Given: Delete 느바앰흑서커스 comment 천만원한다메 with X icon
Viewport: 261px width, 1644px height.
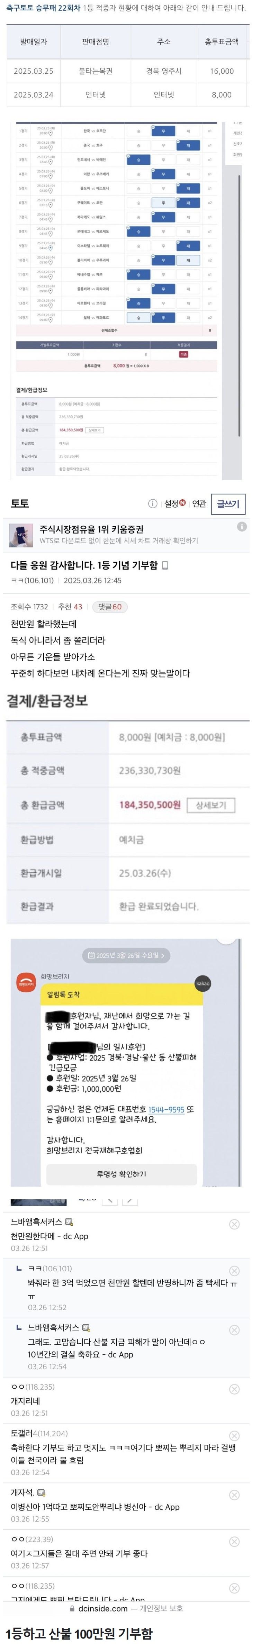Looking at the screenshot, I should click(234, 1224).
